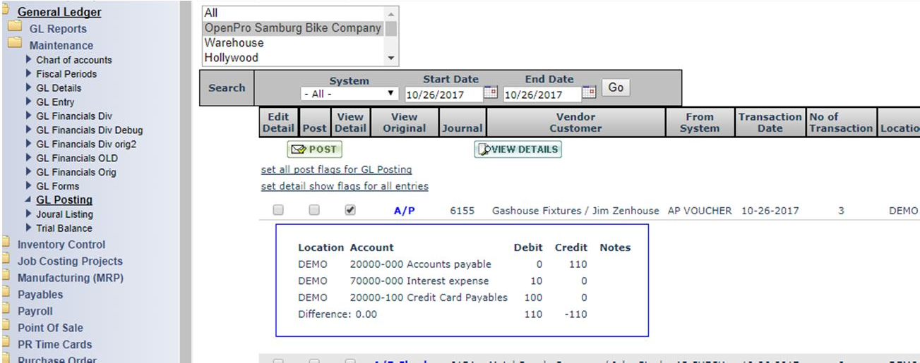Open the Start Date calendar picker icon
Screen dimensions: 920x363
tap(490, 93)
